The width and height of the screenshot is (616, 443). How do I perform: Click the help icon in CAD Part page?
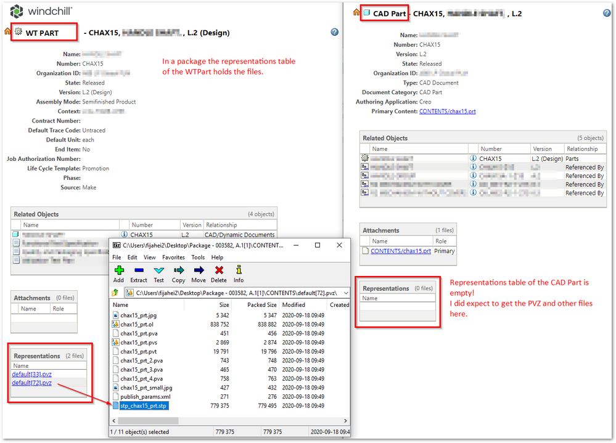(x=607, y=14)
